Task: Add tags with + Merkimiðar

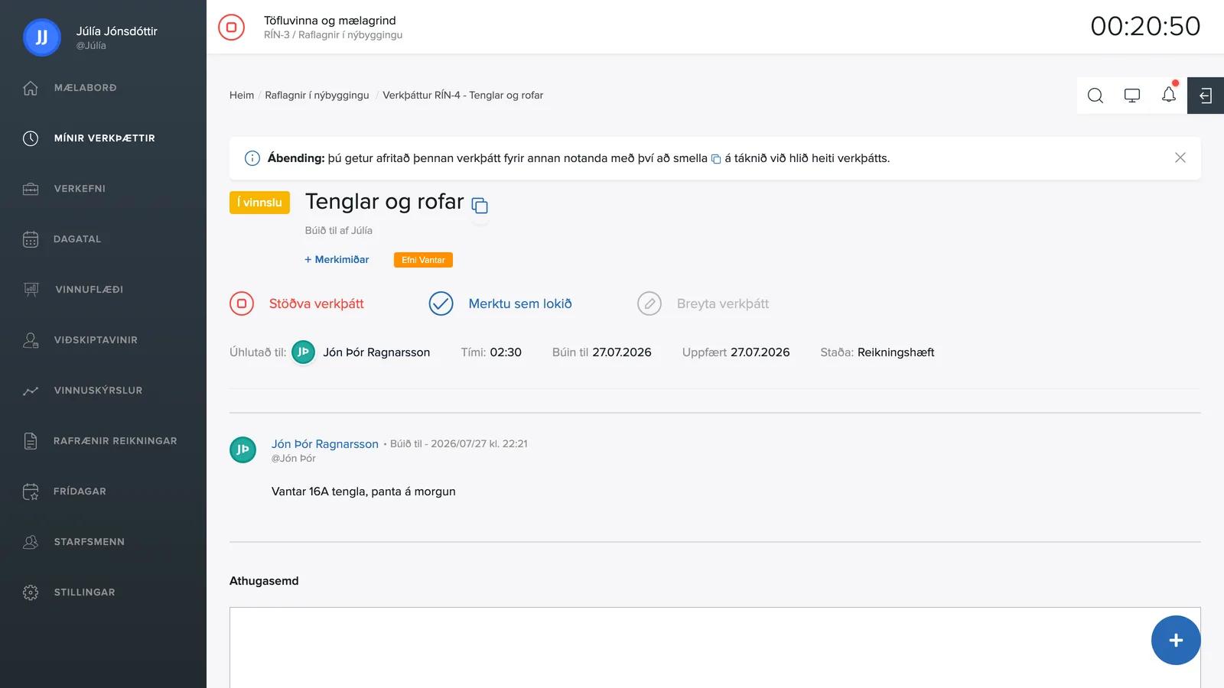Action: [337, 260]
